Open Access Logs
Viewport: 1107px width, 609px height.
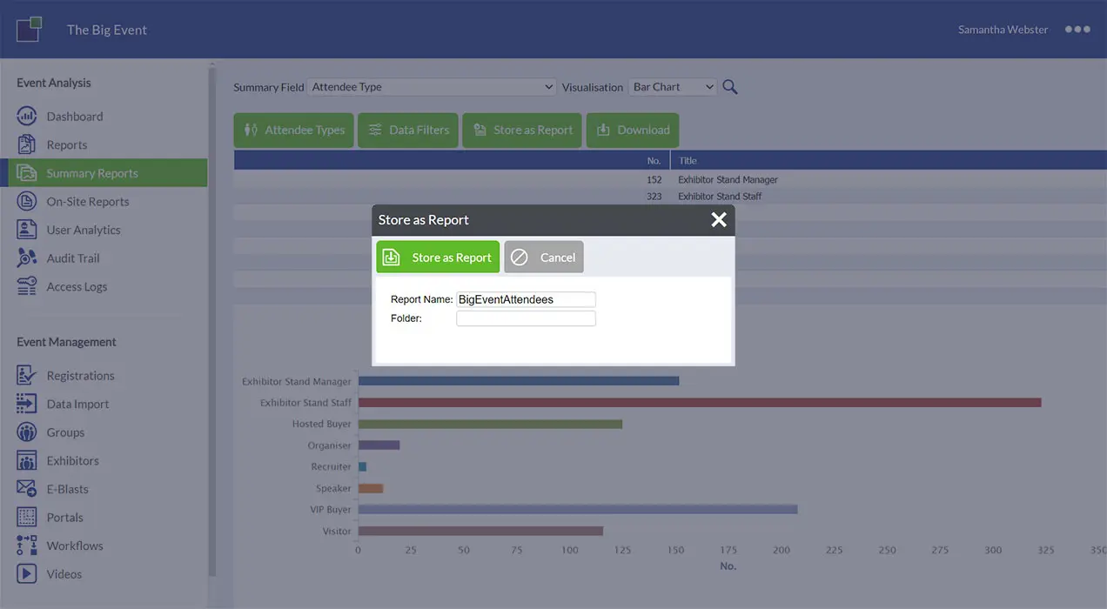click(x=77, y=285)
